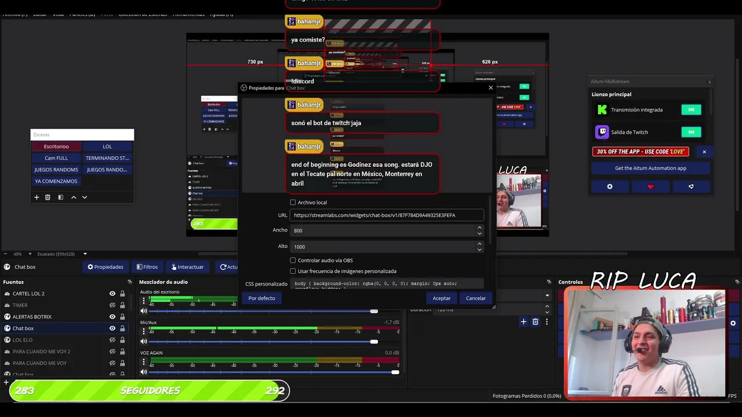Open Propiedades for the selected source

click(x=106, y=267)
